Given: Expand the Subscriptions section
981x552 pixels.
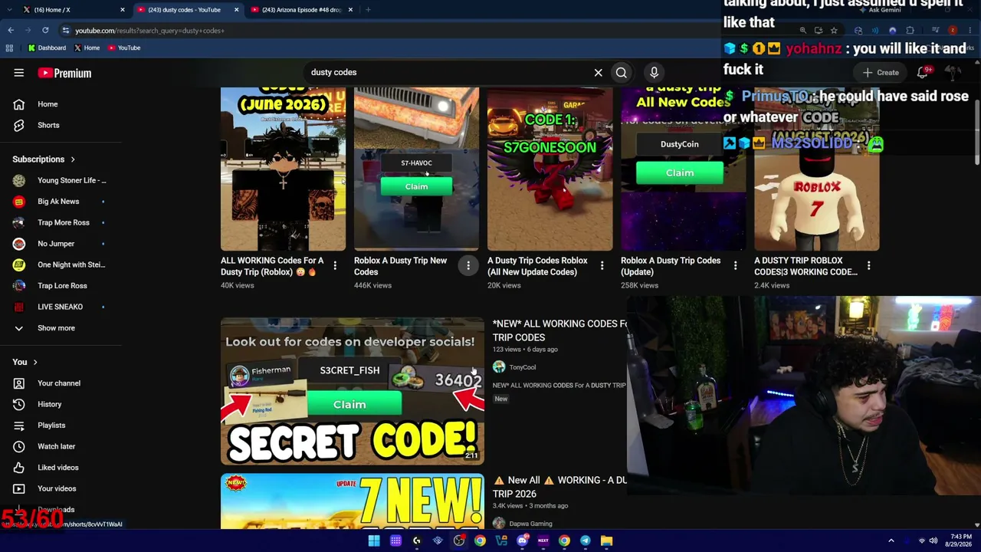Looking at the screenshot, I should pyautogui.click(x=44, y=159).
